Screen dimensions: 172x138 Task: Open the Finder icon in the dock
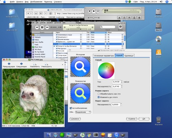point(49,135)
